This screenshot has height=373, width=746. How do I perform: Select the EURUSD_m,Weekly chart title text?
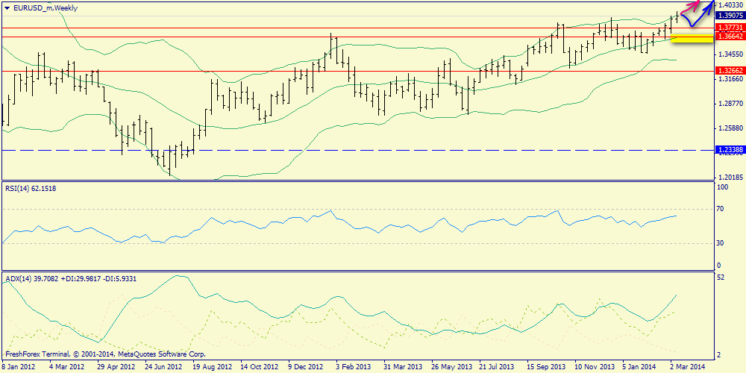[46, 8]
